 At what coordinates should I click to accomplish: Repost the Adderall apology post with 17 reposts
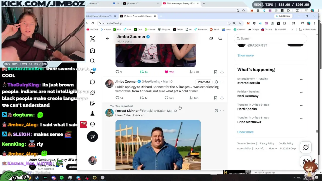tap(144, 98)
